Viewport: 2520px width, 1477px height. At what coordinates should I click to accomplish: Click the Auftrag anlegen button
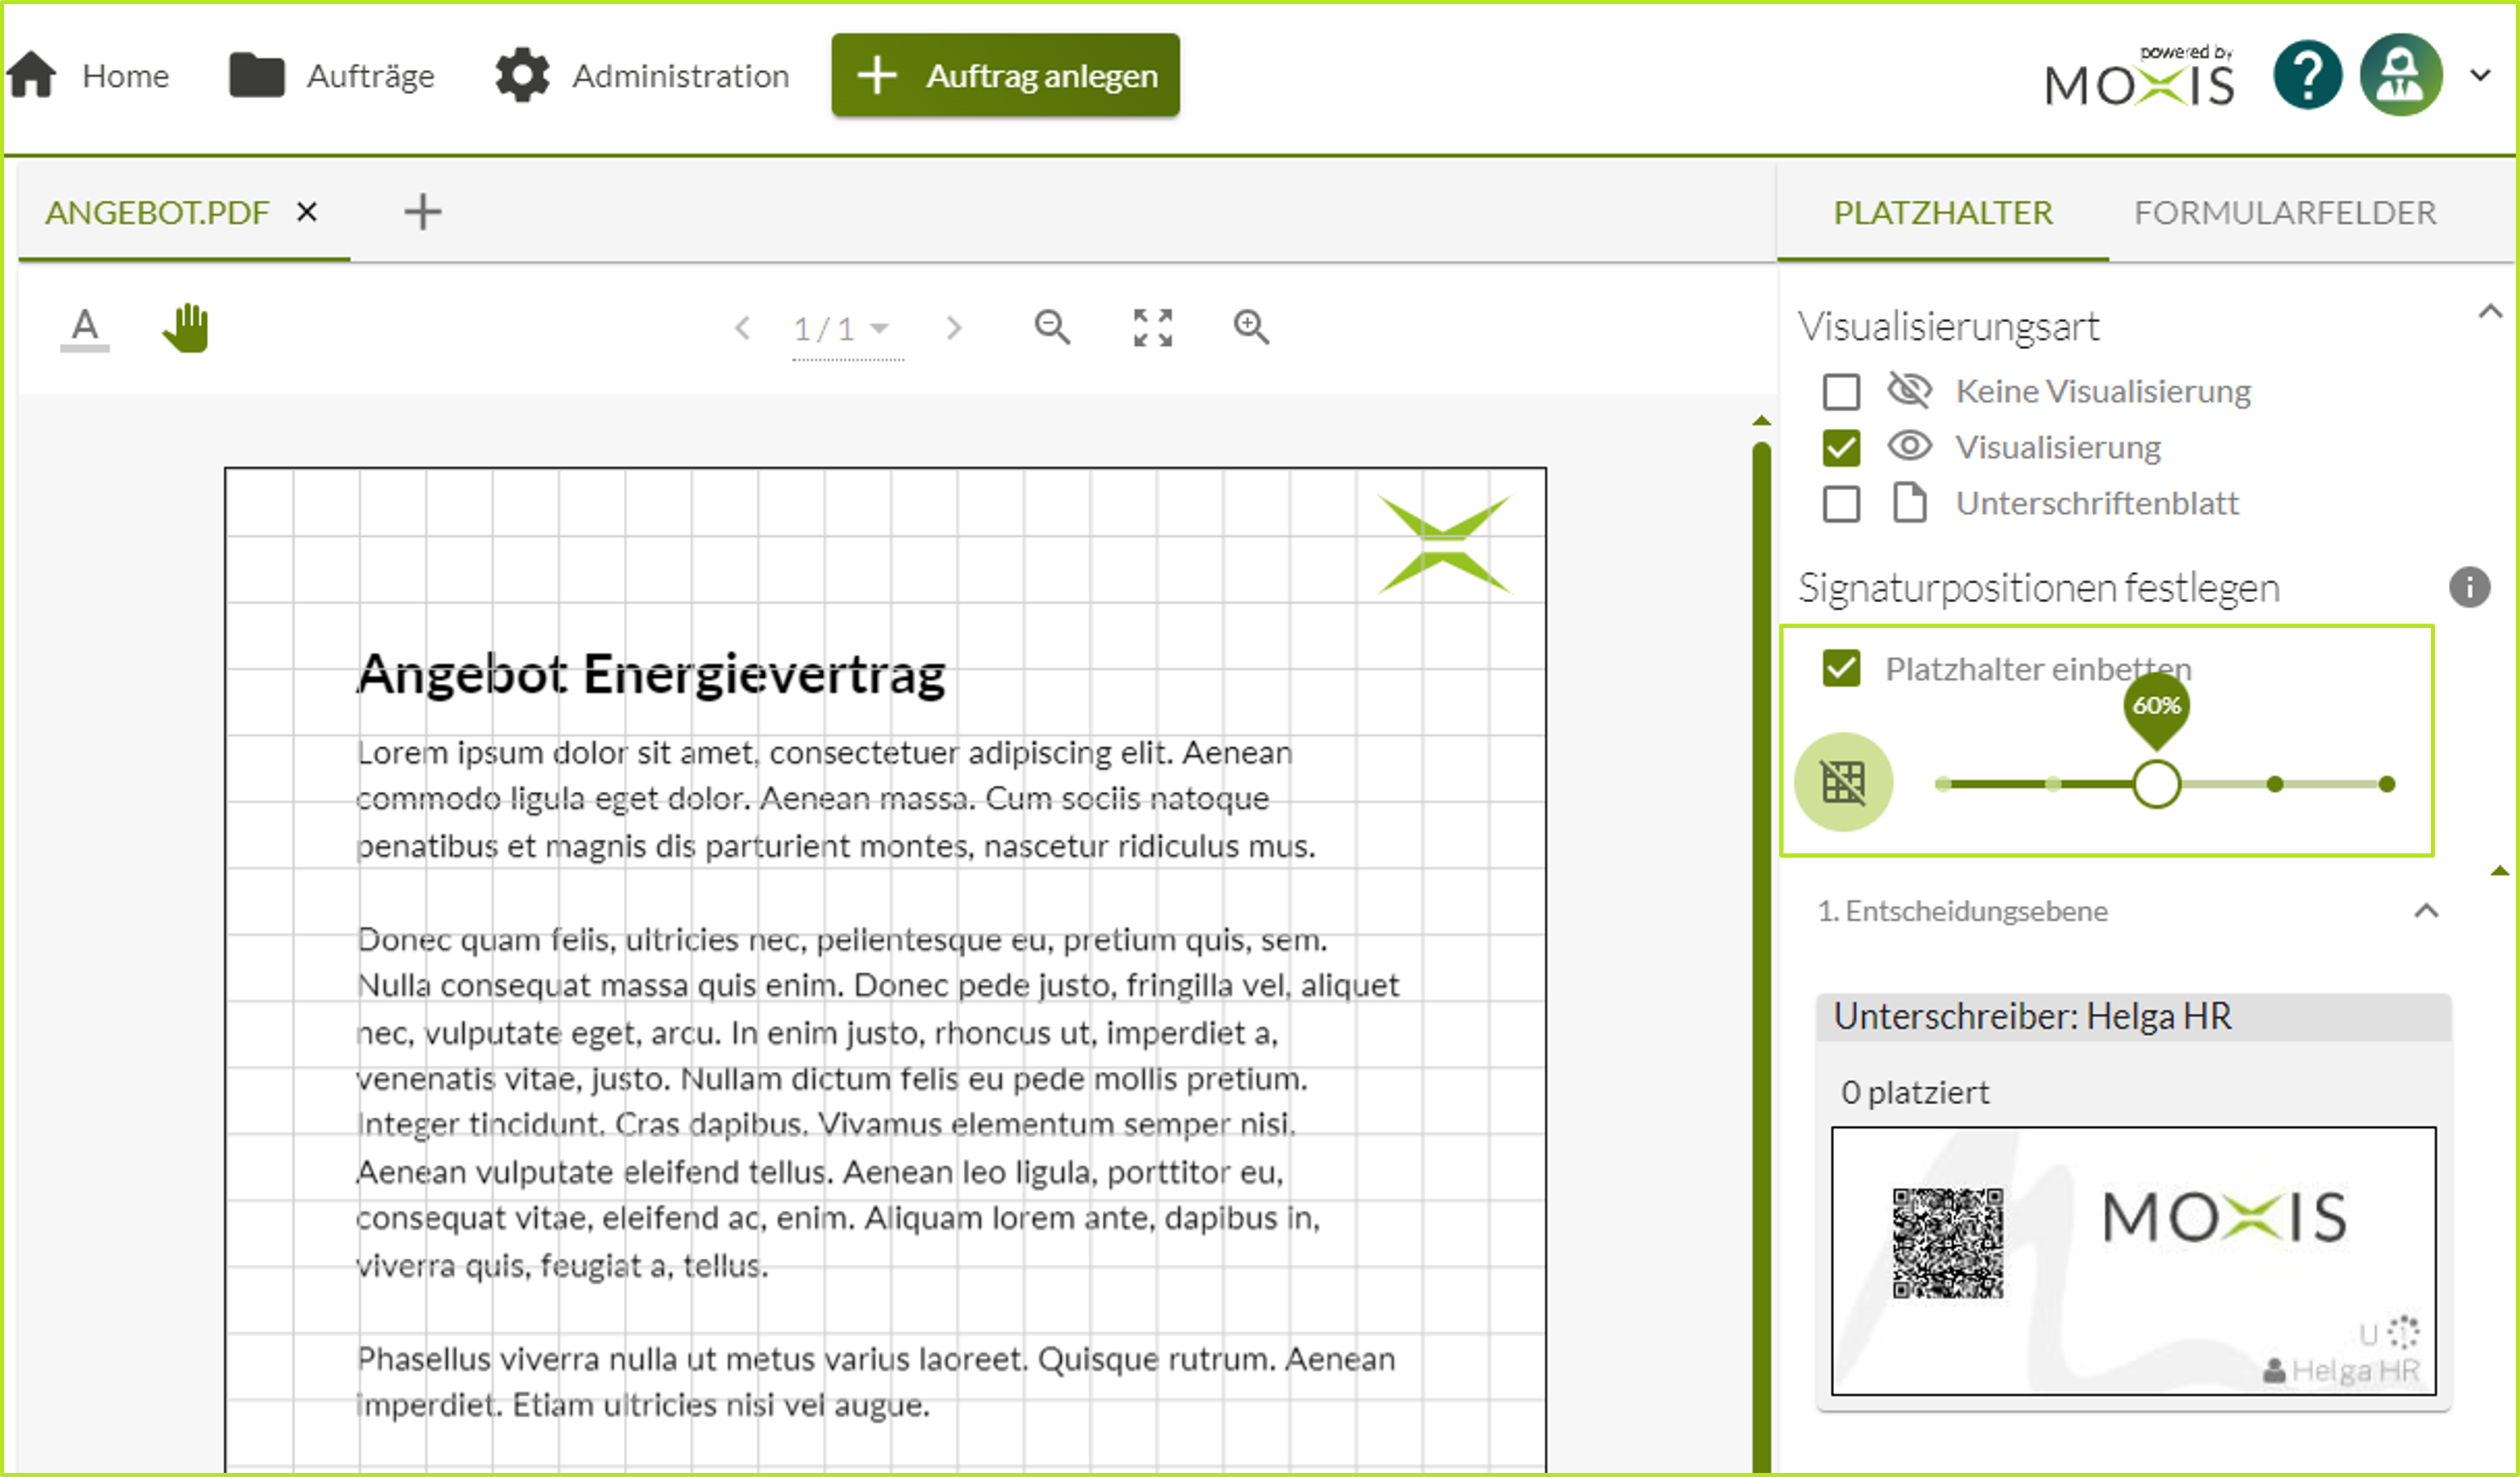pos(1005,76)
